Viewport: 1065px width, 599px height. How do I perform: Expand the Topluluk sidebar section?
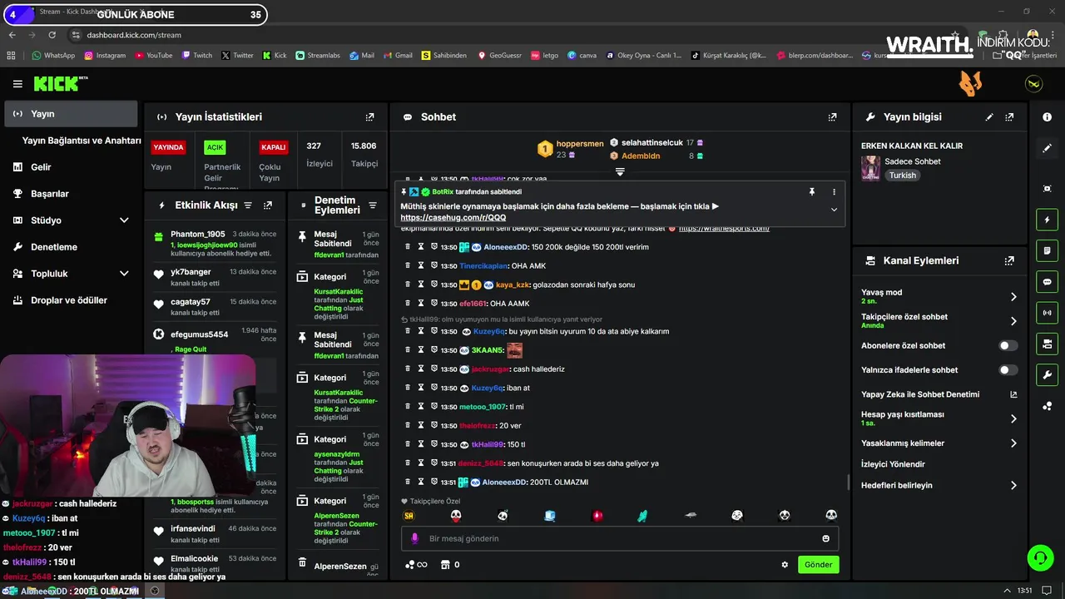pyautogui.click(x=124, y=274)
